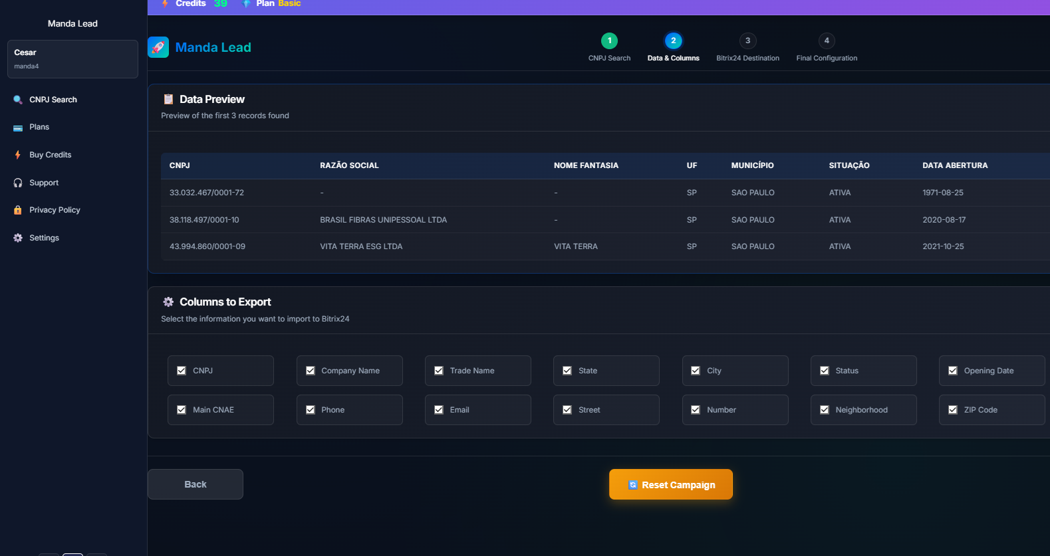Click the Data Abertura column header
The image size is (1050, 556).
pyautogui.click(x=954, y=165)
